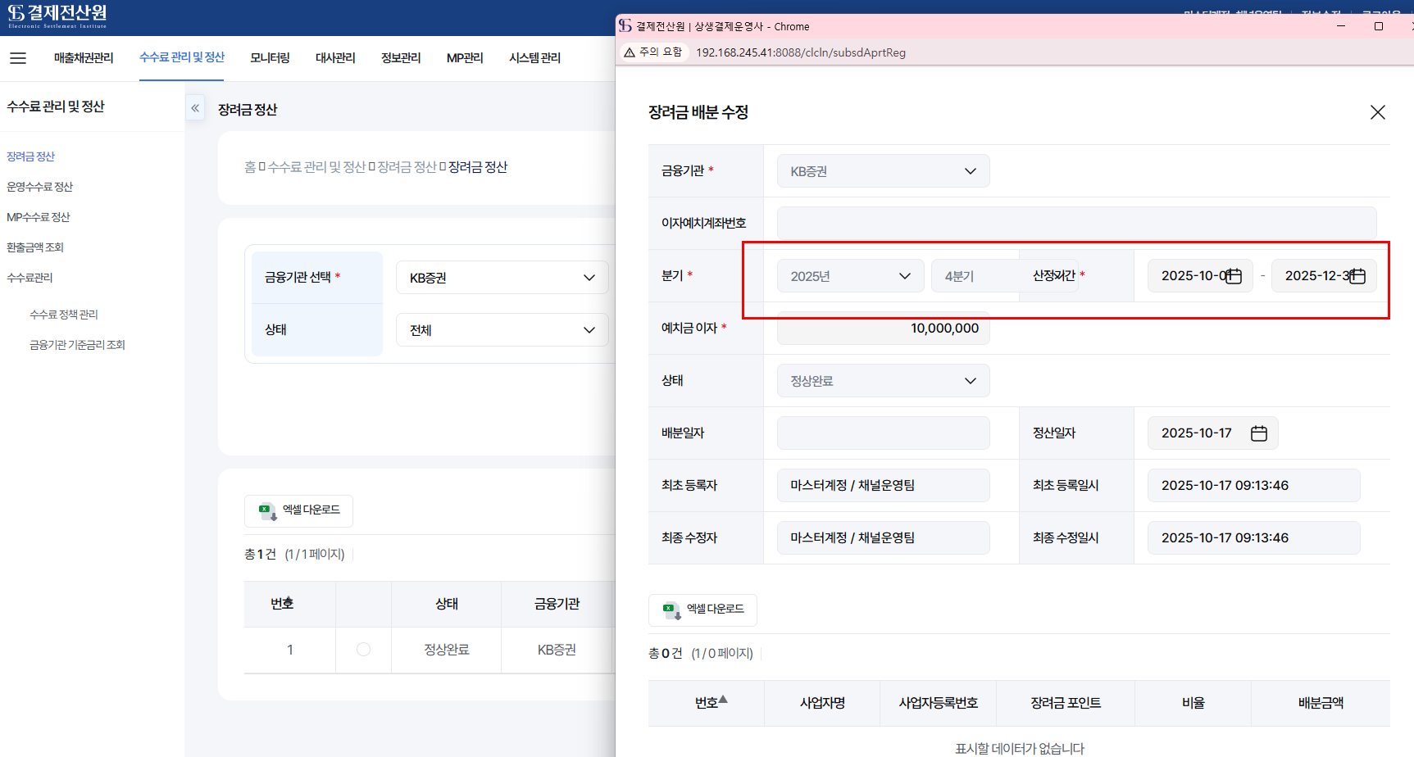Open 금융기관 기준금리 조회 sidebar item

click(77, 345)
